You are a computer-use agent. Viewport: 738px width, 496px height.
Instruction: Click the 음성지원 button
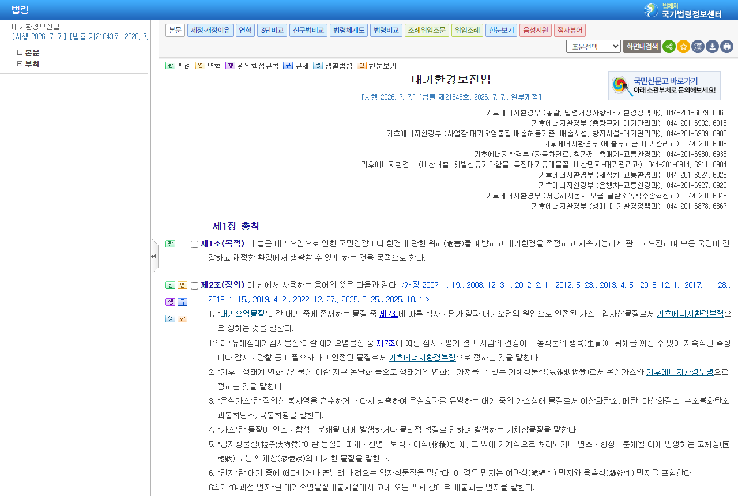point(536,31)
